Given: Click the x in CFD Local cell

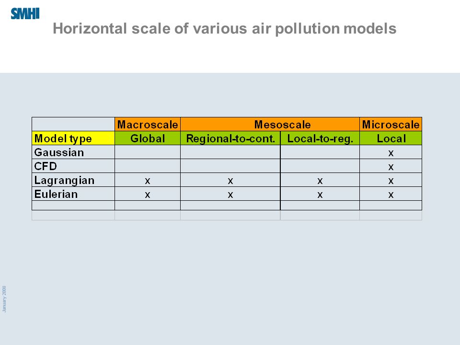Looking at the screenshot, I should 391,167.
